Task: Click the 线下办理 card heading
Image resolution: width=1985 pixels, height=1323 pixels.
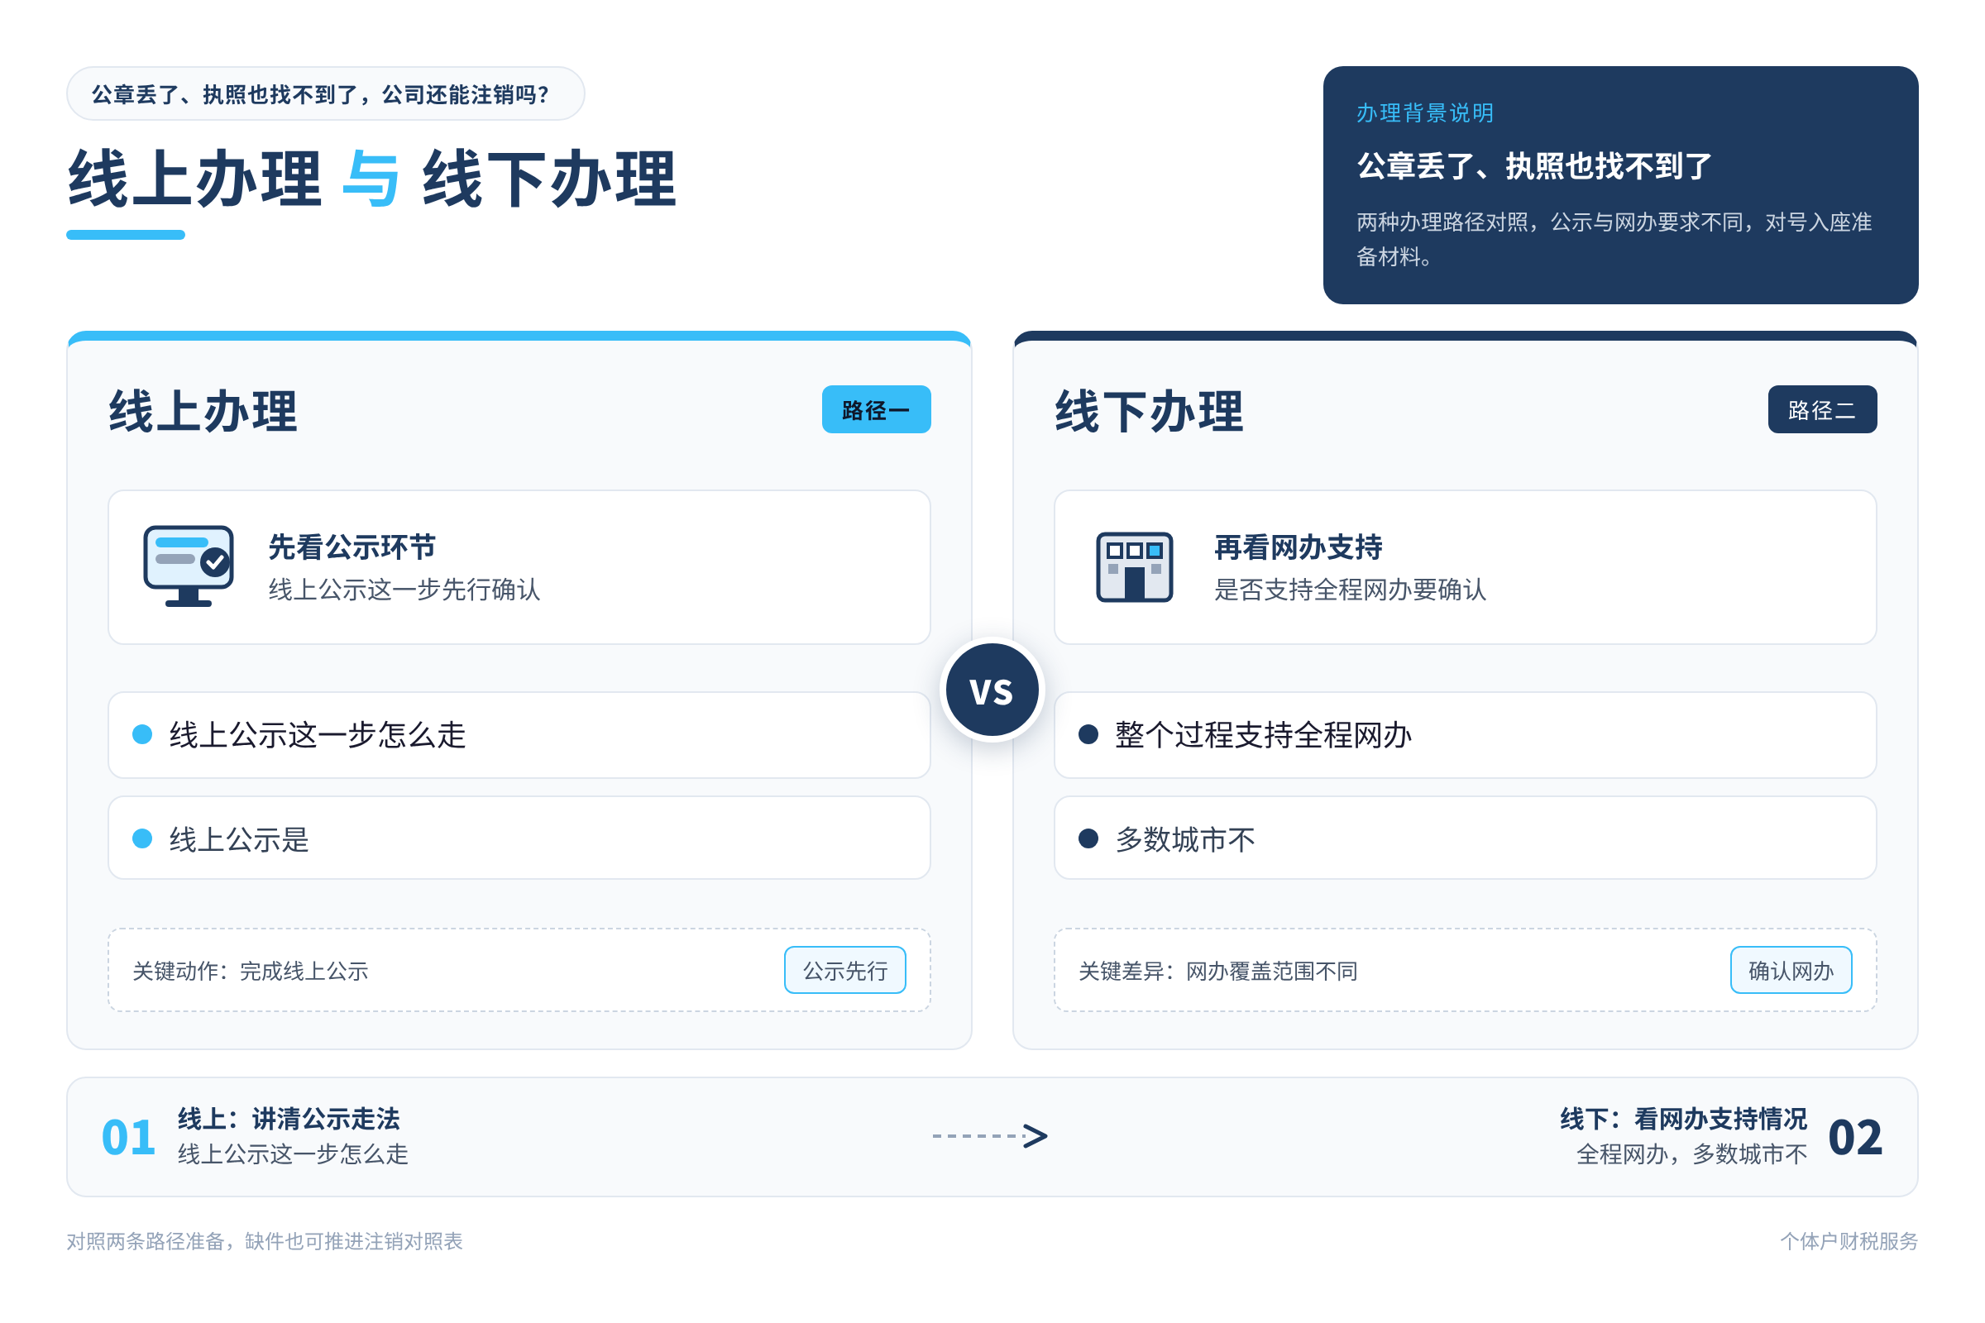Action: pyautogui.click(x=1150, y=412)
